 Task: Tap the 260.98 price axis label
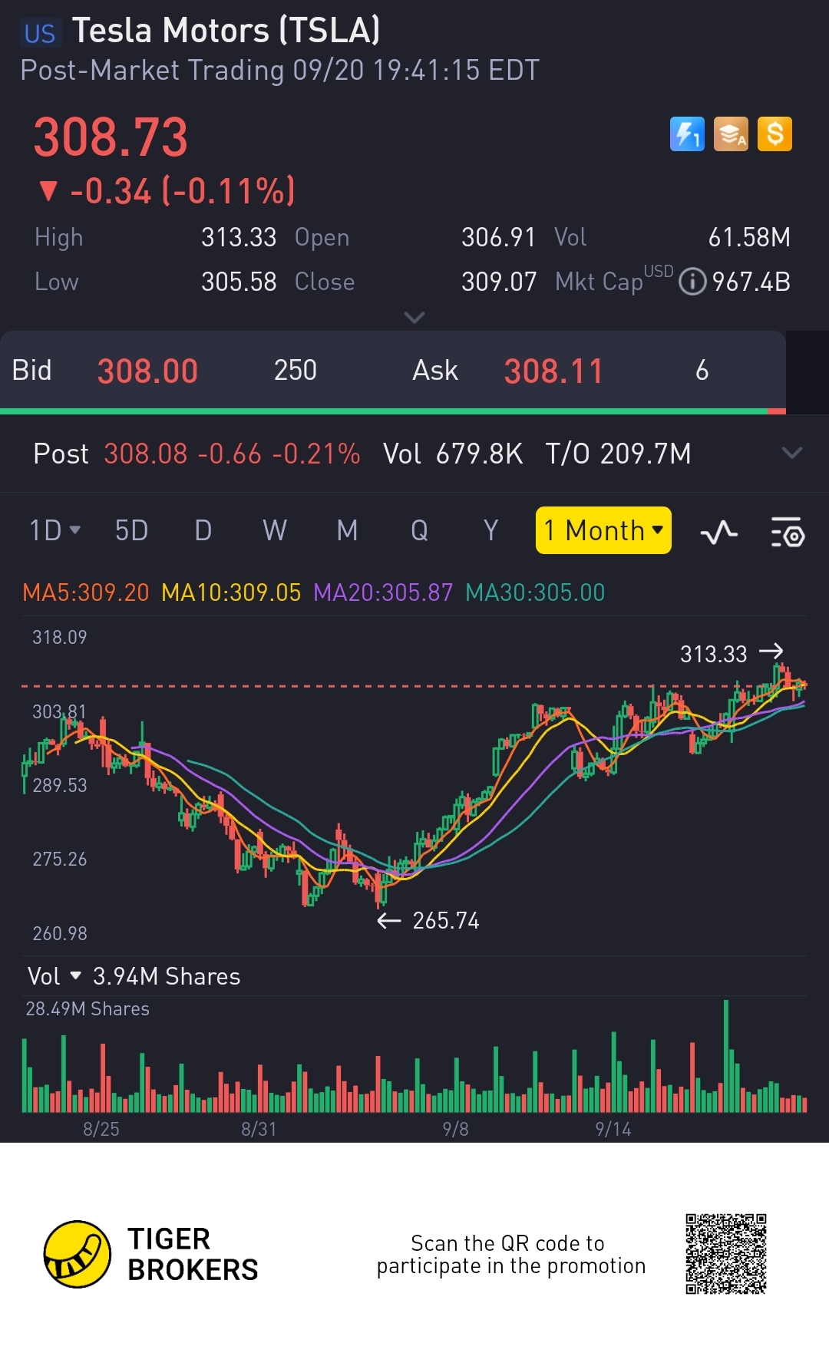(x=60, y=933)
